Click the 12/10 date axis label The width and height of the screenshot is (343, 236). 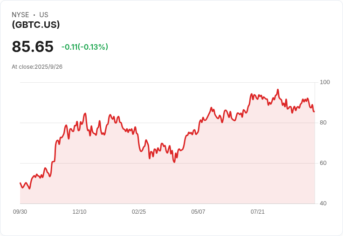[79, 212]
